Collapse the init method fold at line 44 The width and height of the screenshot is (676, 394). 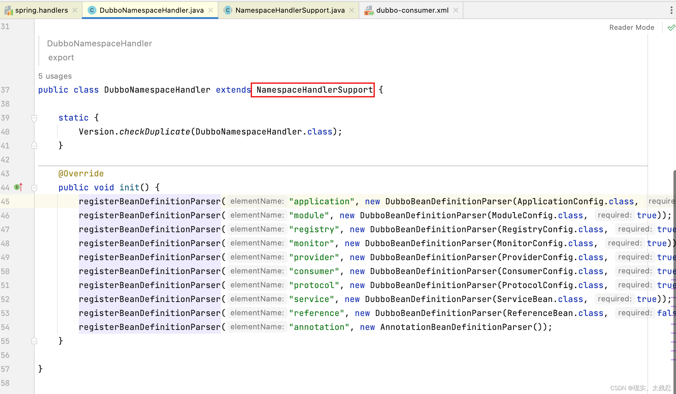click(34, 188)
